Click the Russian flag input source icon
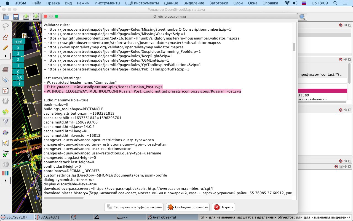353x221 pixels. (x=304, y=3)
